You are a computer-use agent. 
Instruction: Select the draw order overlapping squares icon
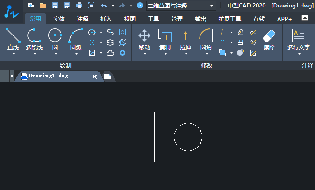(222, 53)
